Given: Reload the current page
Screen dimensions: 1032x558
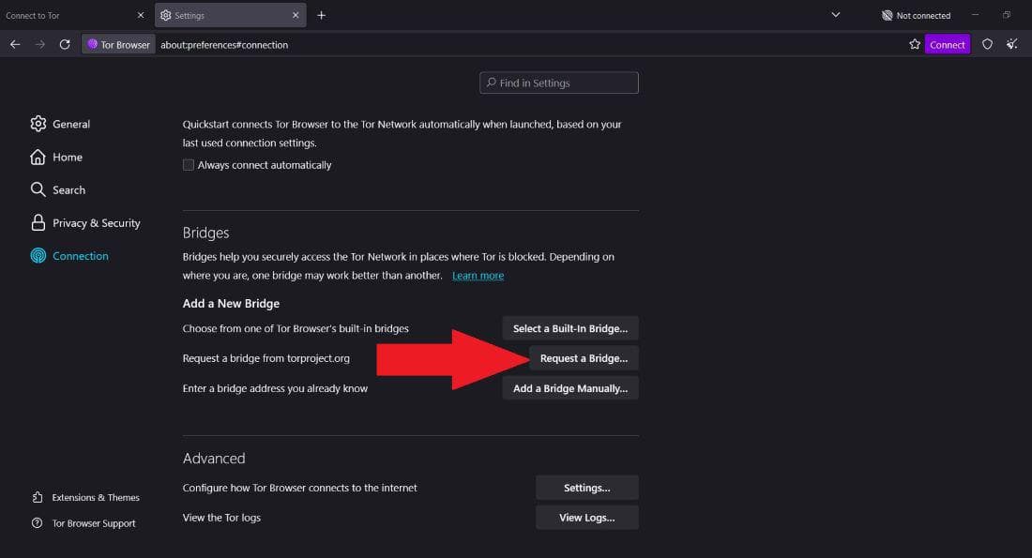Looking at the screenshot, I should click(65, 44).
